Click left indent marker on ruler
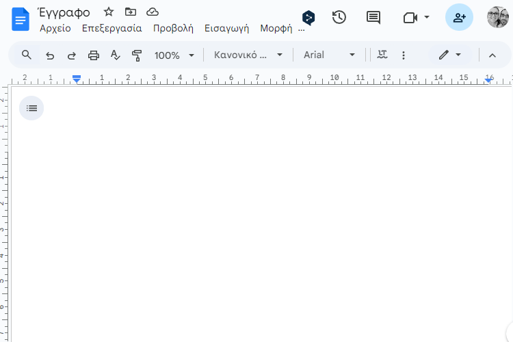Screen dimensions: 513x342 77,79
